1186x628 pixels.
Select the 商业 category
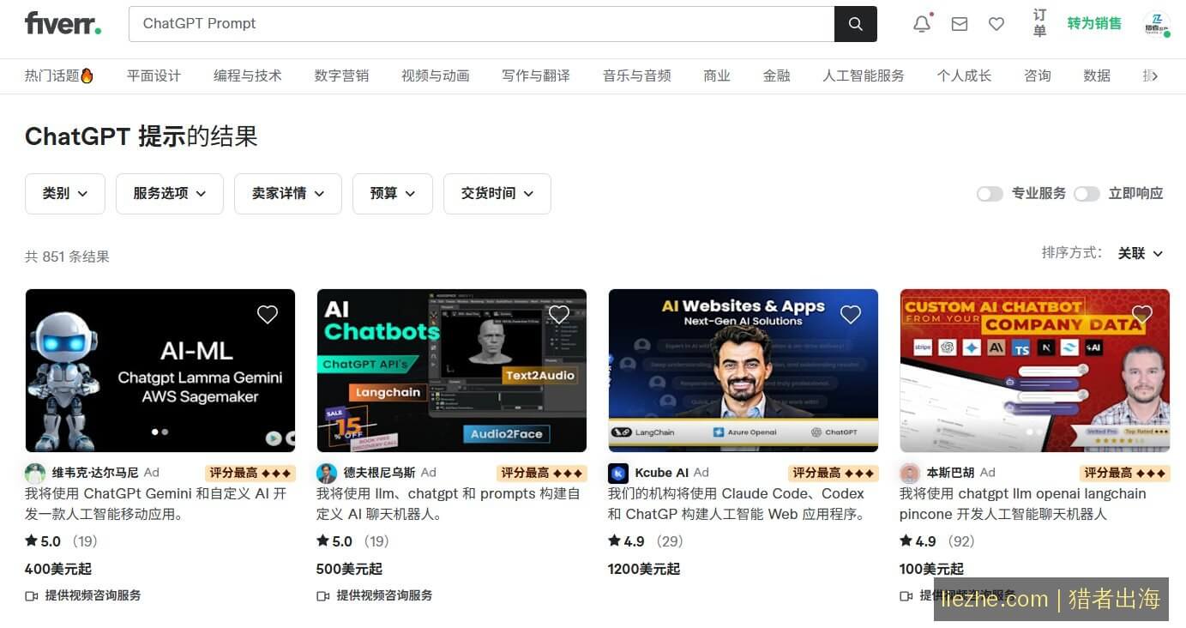coord(717,75)
